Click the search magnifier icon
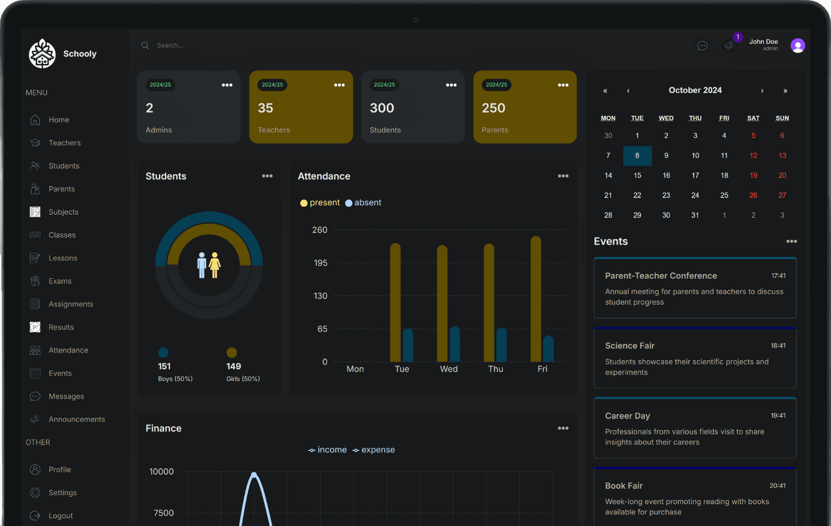Image resolution: width=831 pixels, height=526 pixels. pos(145,45)
